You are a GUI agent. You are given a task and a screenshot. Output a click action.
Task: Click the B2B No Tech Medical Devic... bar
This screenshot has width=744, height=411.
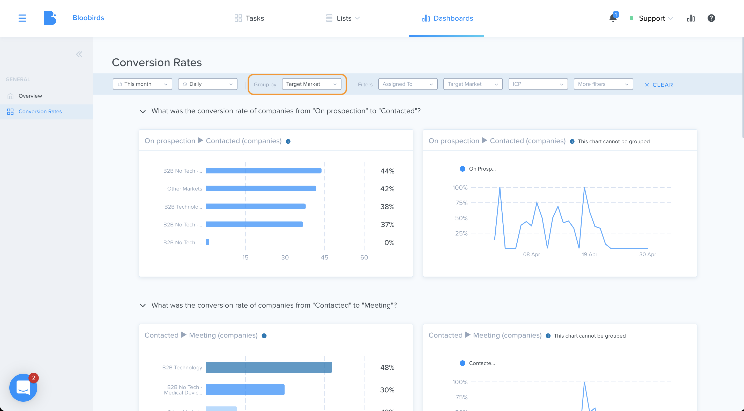[245, 390]
